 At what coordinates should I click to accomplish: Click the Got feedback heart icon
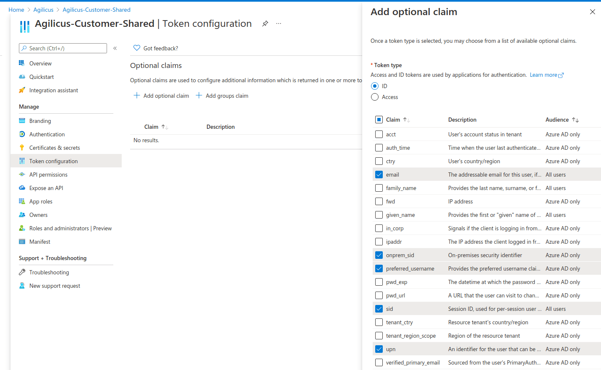137,48
